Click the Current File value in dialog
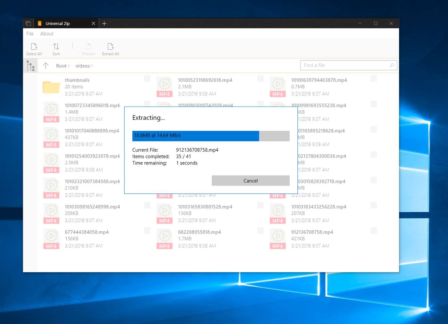This screenshot has width=448, height=324. 197,150
